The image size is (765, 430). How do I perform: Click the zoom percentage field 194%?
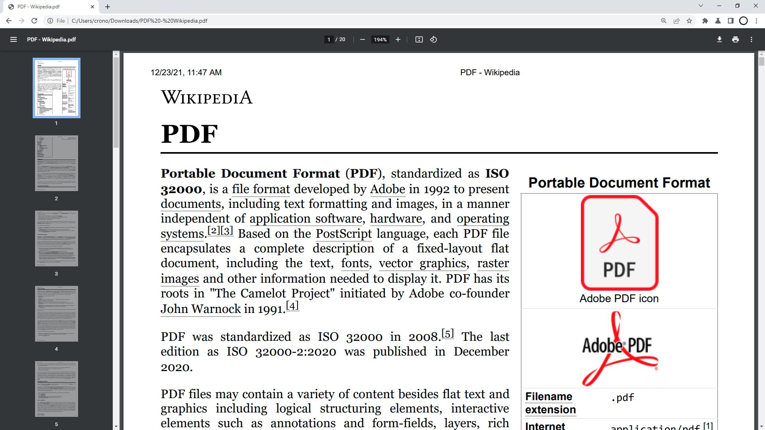pyautogui.click(x=380, y=39)
